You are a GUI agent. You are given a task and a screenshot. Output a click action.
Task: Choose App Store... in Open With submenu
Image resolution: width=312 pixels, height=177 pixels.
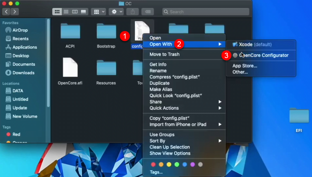tap(261, 66)
